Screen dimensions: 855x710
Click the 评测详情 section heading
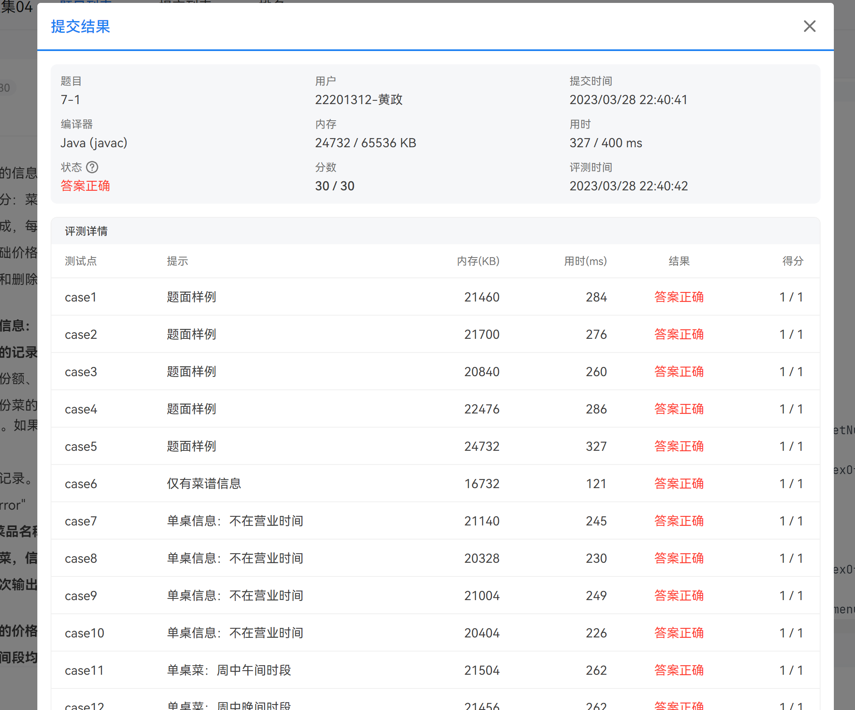point(86,231)
